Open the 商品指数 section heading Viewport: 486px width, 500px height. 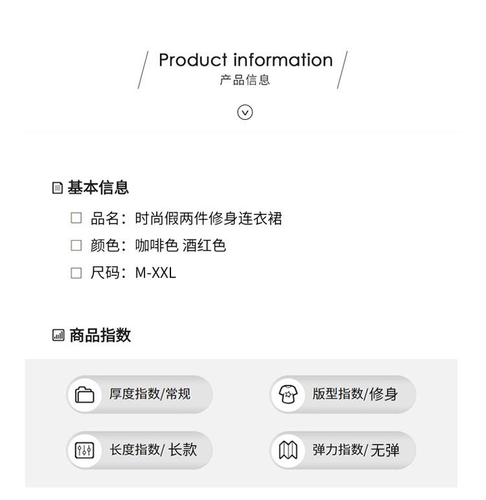coord(100,335)
